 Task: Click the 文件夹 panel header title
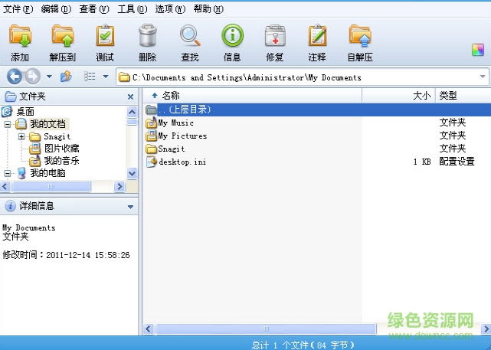point(32,96)
